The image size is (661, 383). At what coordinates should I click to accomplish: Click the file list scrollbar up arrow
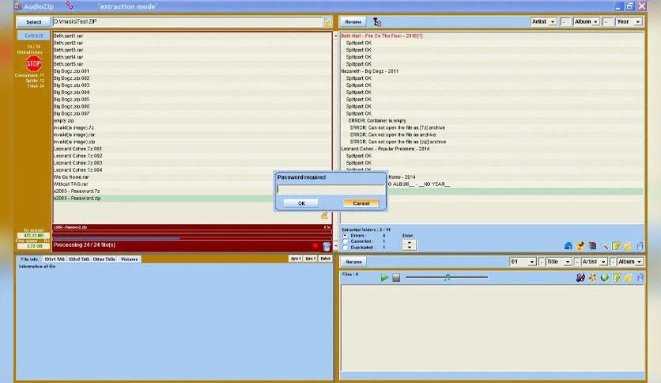pos(335,36)
